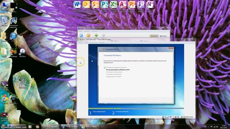The width and height of the screenshot is (230, 129).
Task: Open Файл menu in VirtualBox Manager
Action: click(80, 31)
